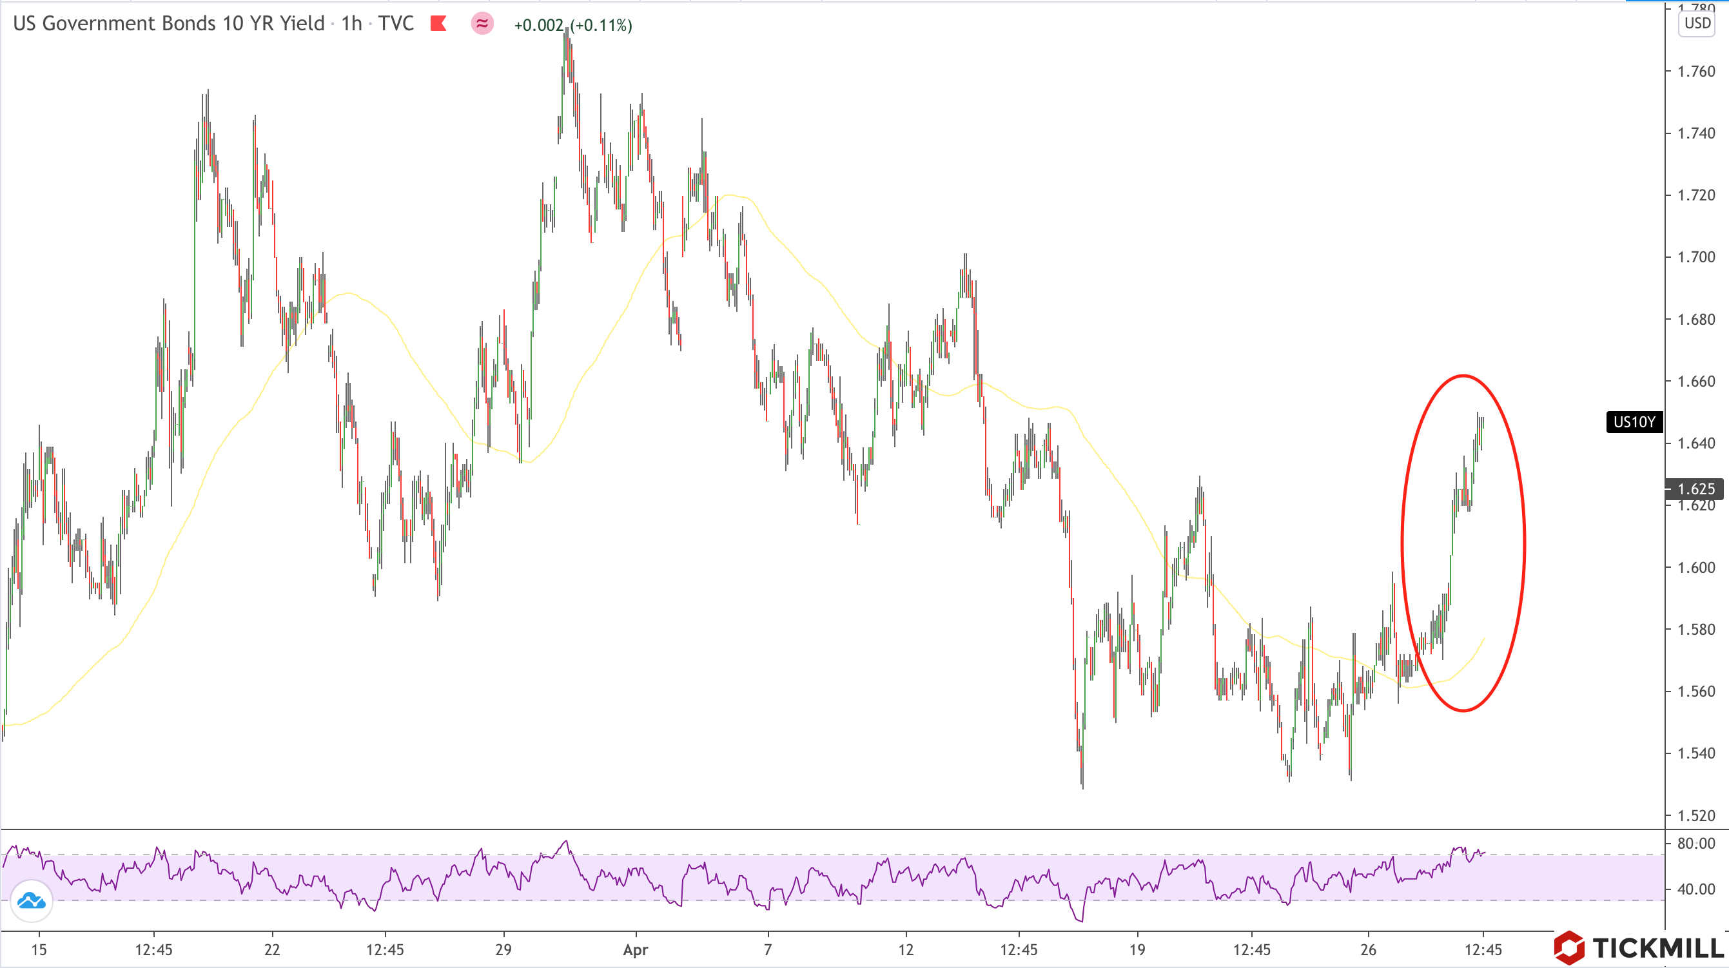The image size is (1729, 968).
Task: Toggle the USD currency unit button
Action: (x=1697, y=23)
